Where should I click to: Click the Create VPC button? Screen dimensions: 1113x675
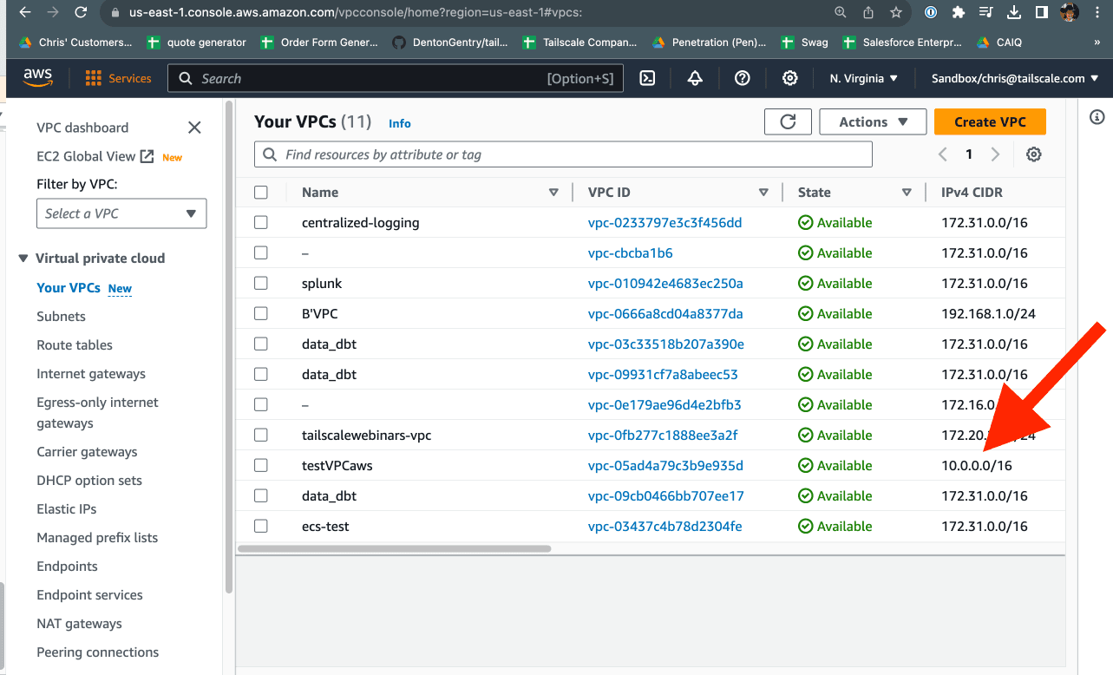[x=989, y=121]
